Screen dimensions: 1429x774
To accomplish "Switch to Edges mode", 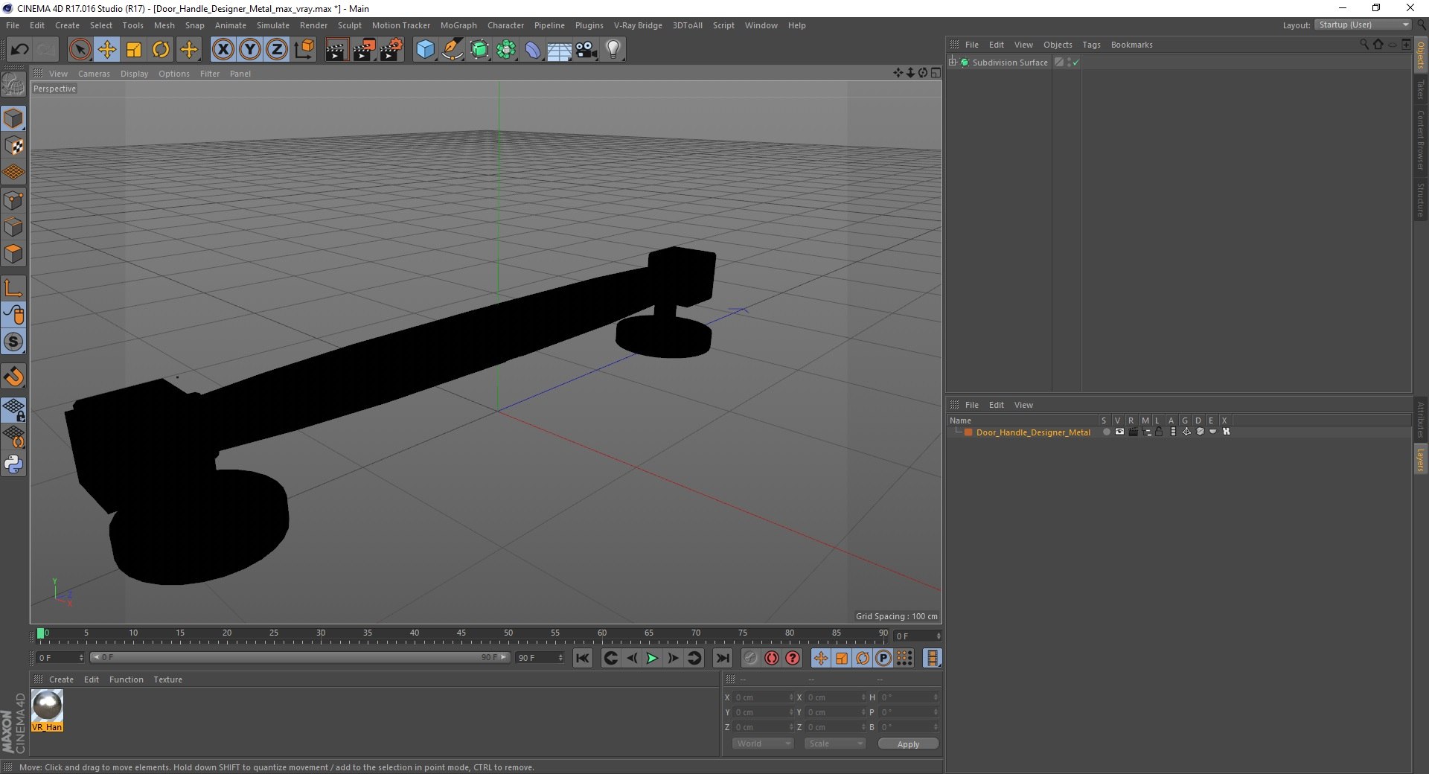I will [13, 227].
